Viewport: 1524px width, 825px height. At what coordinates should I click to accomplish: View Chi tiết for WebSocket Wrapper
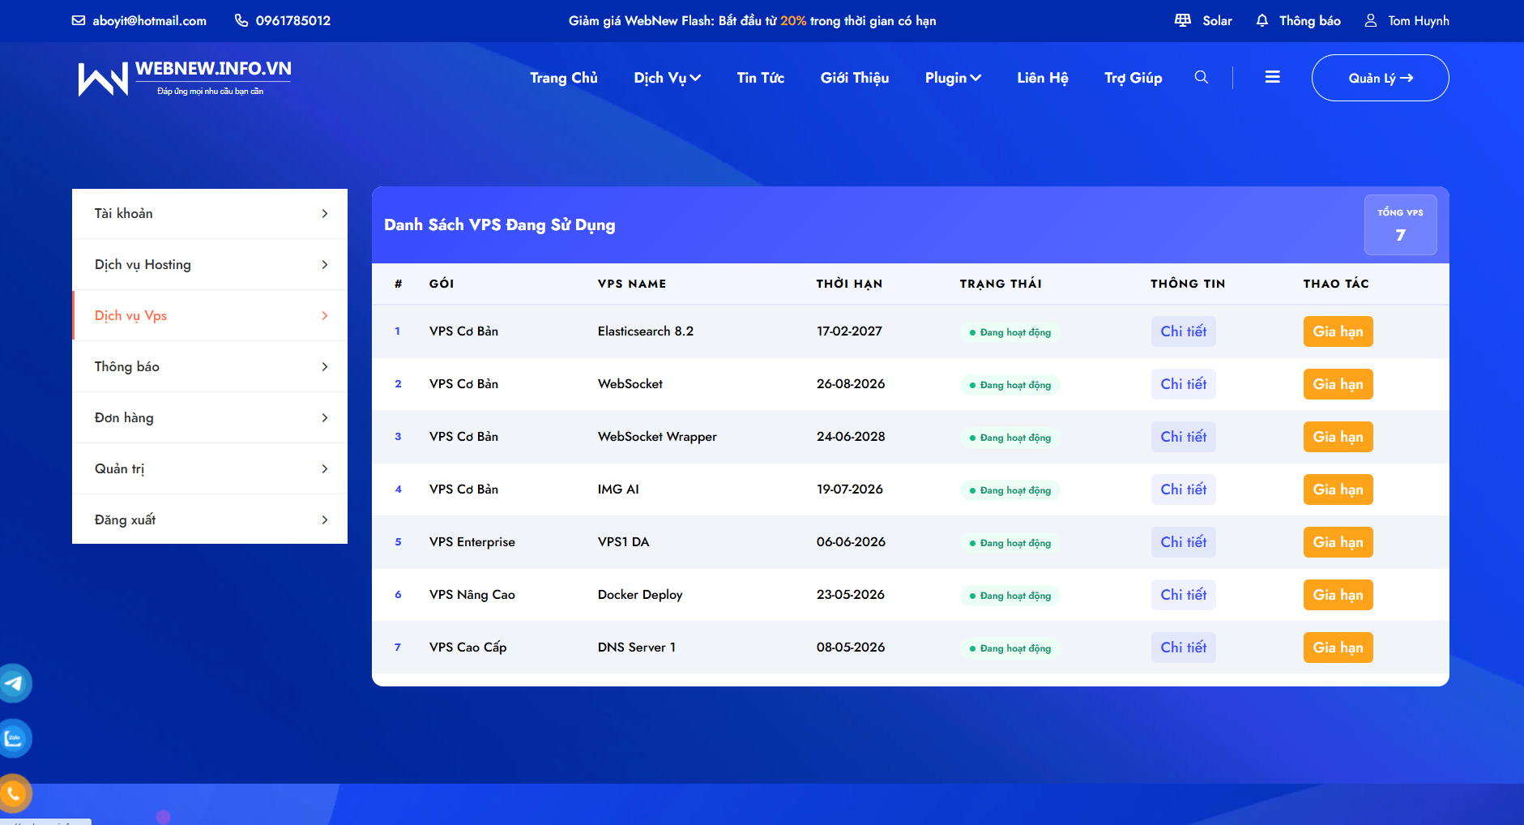1184,437
